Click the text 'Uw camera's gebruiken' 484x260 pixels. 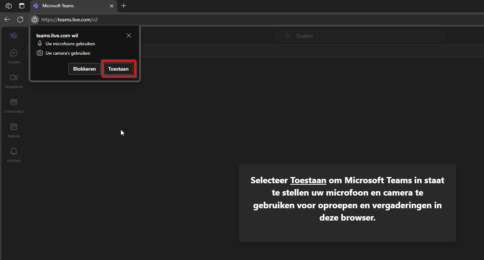68,53
